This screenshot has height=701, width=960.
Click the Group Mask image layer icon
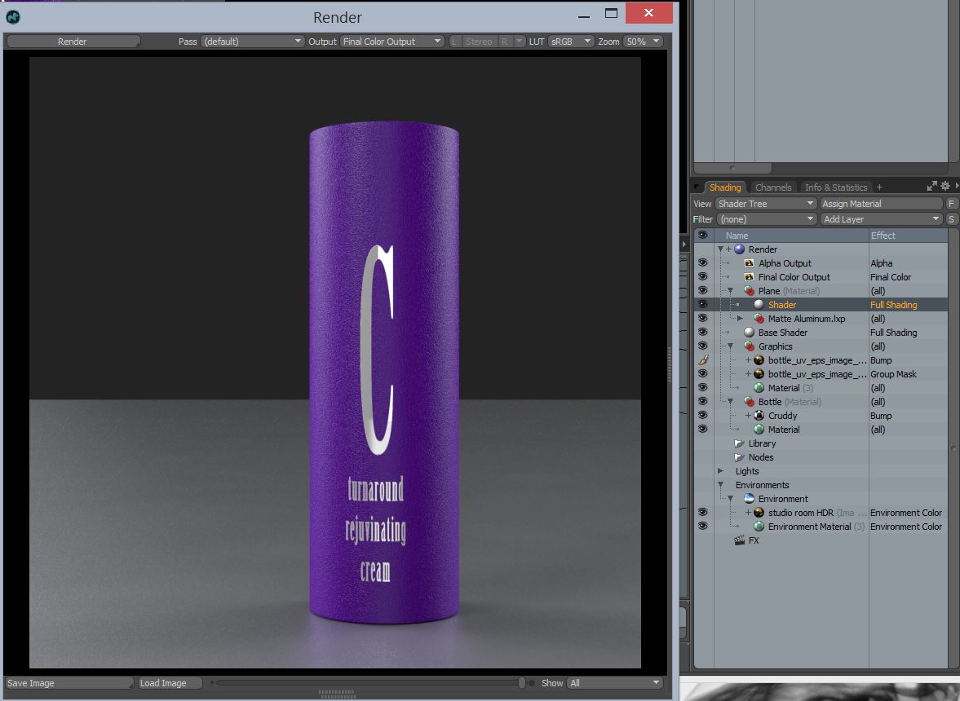click(759, 374)
